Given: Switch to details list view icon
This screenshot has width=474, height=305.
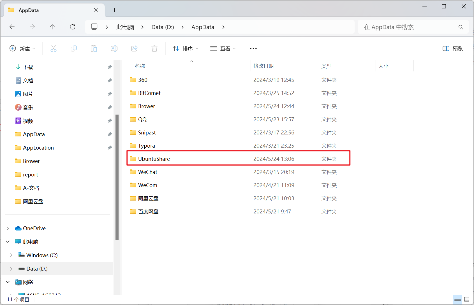Looking at the screenshot, I should [457, 300].
